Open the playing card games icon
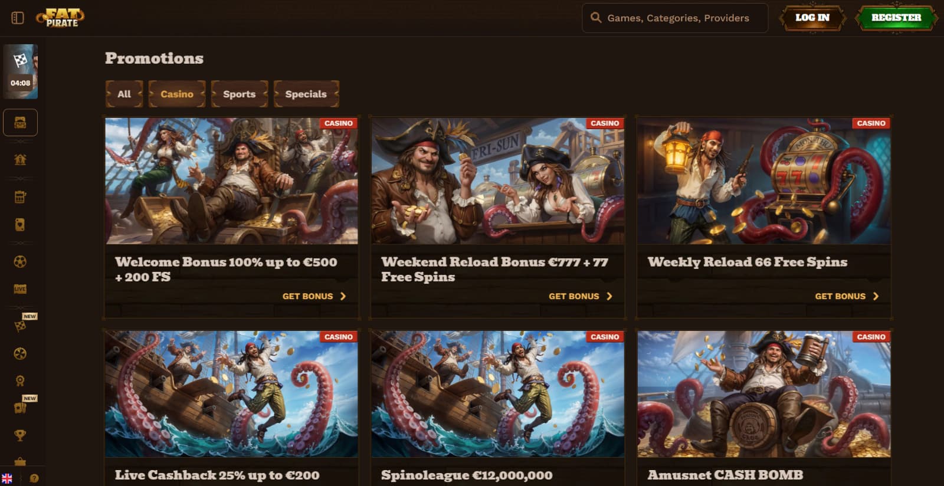Viewport: 944px width, 486px height. click(x=20, y=225)
